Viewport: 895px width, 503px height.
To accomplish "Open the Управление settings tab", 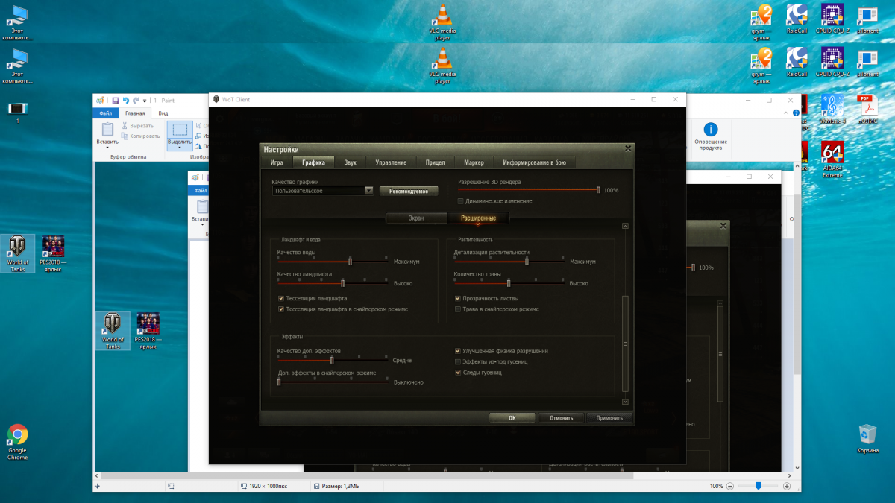I will click(391, 162).
